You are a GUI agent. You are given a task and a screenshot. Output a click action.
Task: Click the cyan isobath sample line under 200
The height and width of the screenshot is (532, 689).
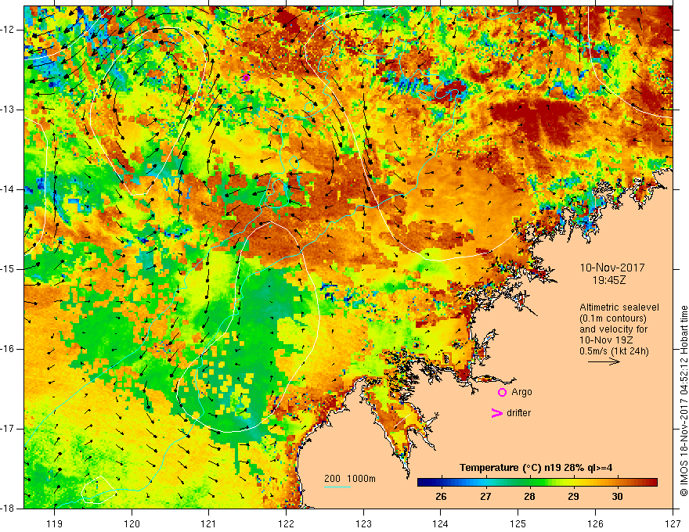click(337, 487)
